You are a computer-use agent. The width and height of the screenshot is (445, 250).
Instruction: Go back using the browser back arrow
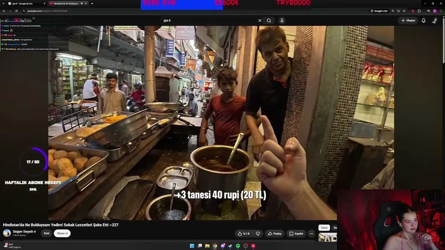tap(4, 11)
